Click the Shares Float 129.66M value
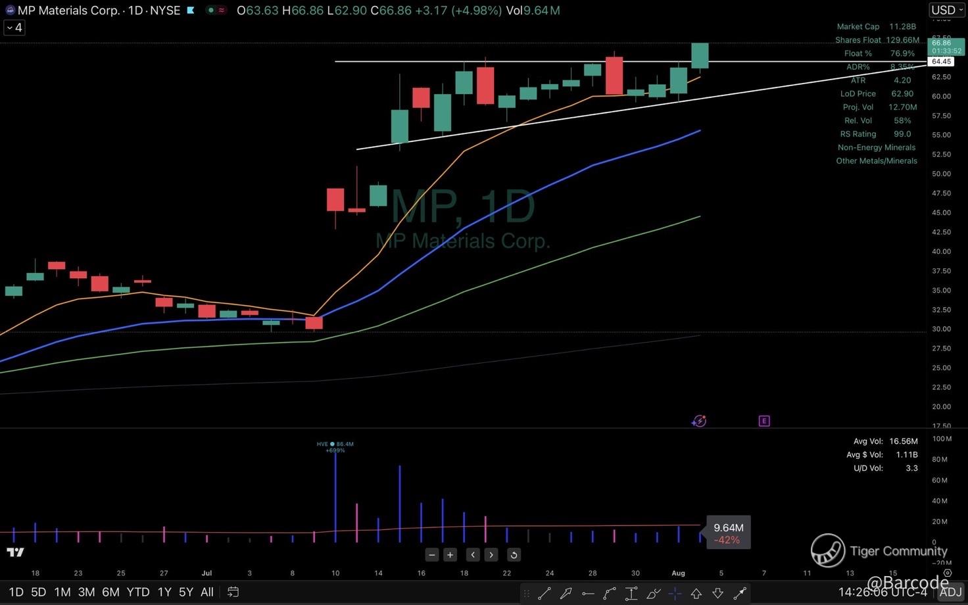Viewport: 968px width, 605px height. tap(903, 40)
